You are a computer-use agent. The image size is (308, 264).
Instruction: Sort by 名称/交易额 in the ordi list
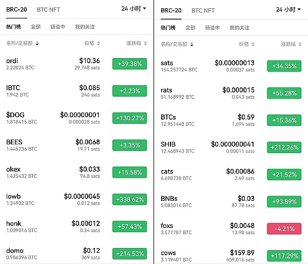coord(23,44)
